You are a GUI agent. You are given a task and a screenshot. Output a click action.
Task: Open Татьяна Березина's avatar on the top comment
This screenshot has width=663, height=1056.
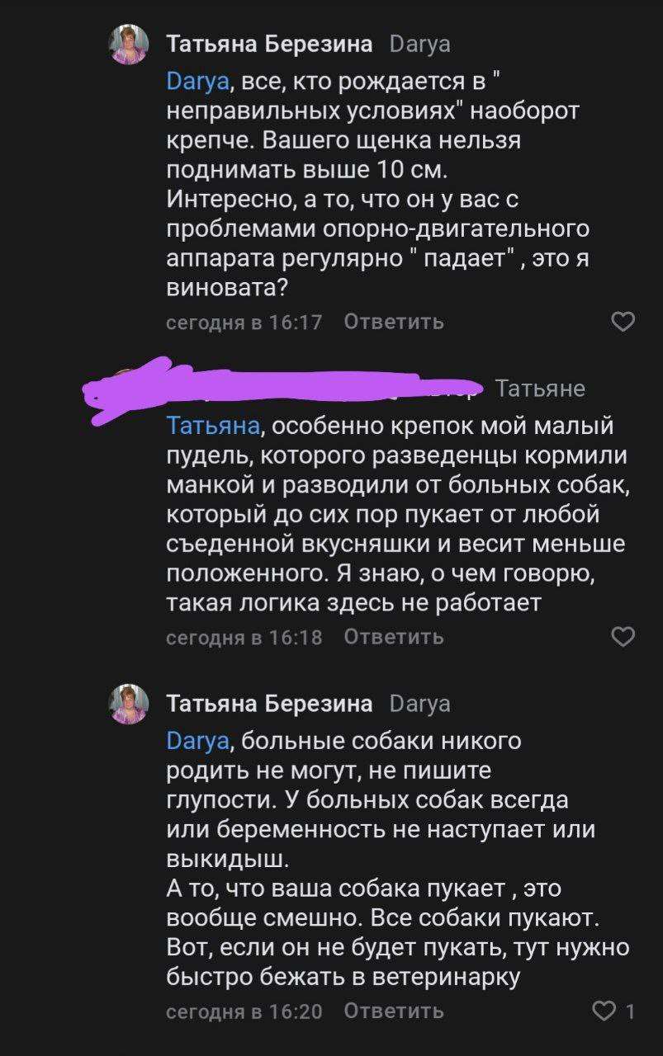point(130,45)
